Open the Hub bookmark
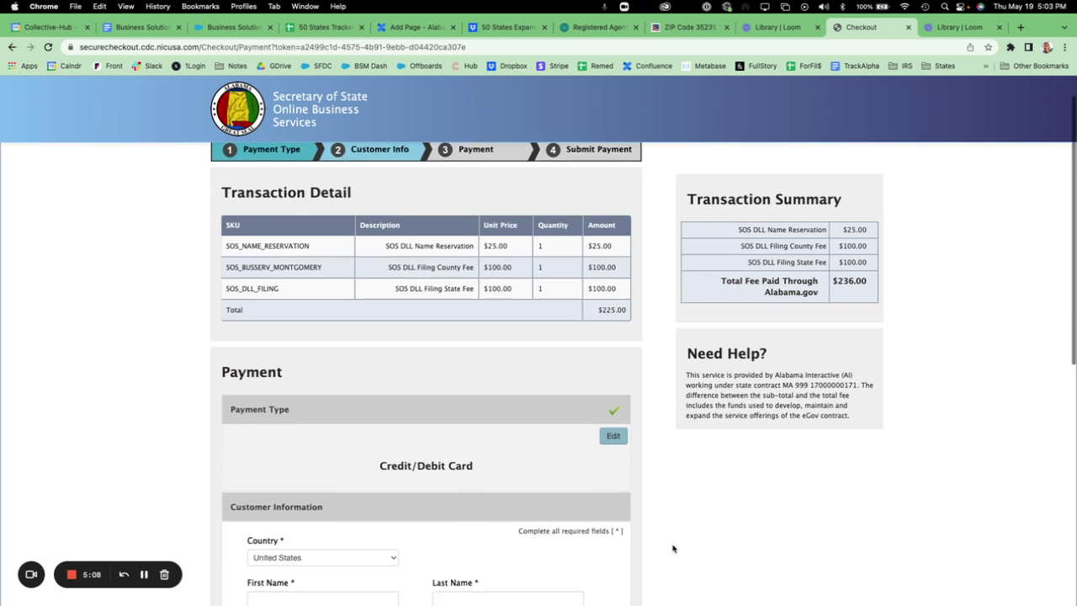The image size is (1077, 606). 464,66
